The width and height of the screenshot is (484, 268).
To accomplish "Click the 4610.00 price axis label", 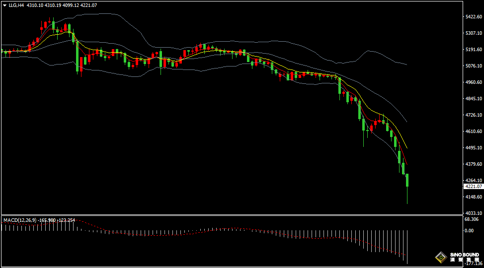I will (x=473, y=132).
